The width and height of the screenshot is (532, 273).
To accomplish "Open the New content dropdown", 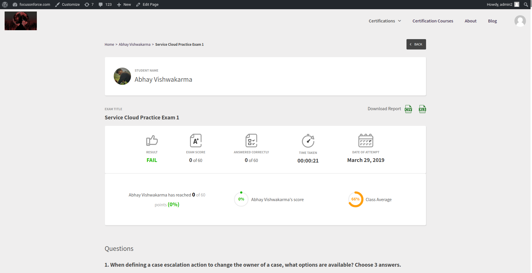I will click(124, 5).
